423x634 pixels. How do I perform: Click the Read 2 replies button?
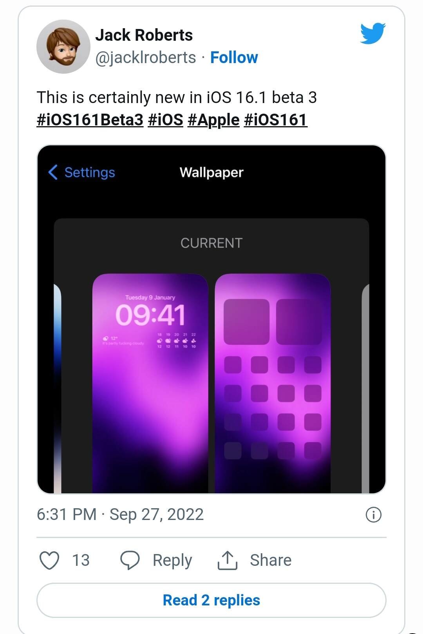(x=211, y=600)
